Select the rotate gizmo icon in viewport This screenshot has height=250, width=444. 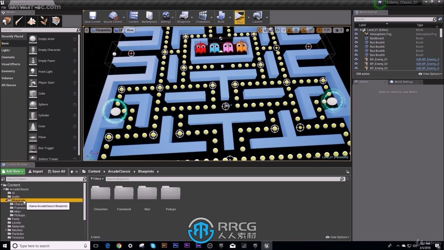pos(265,30)
